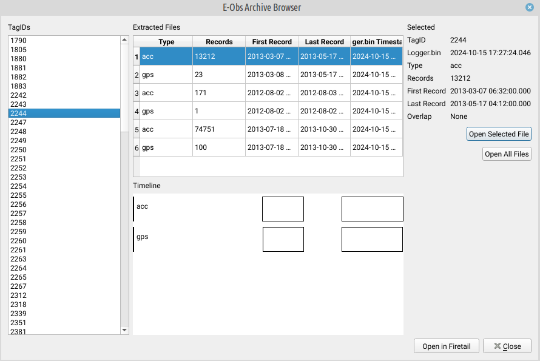
Task: Select TagID 2256
Action: (64, 204)
